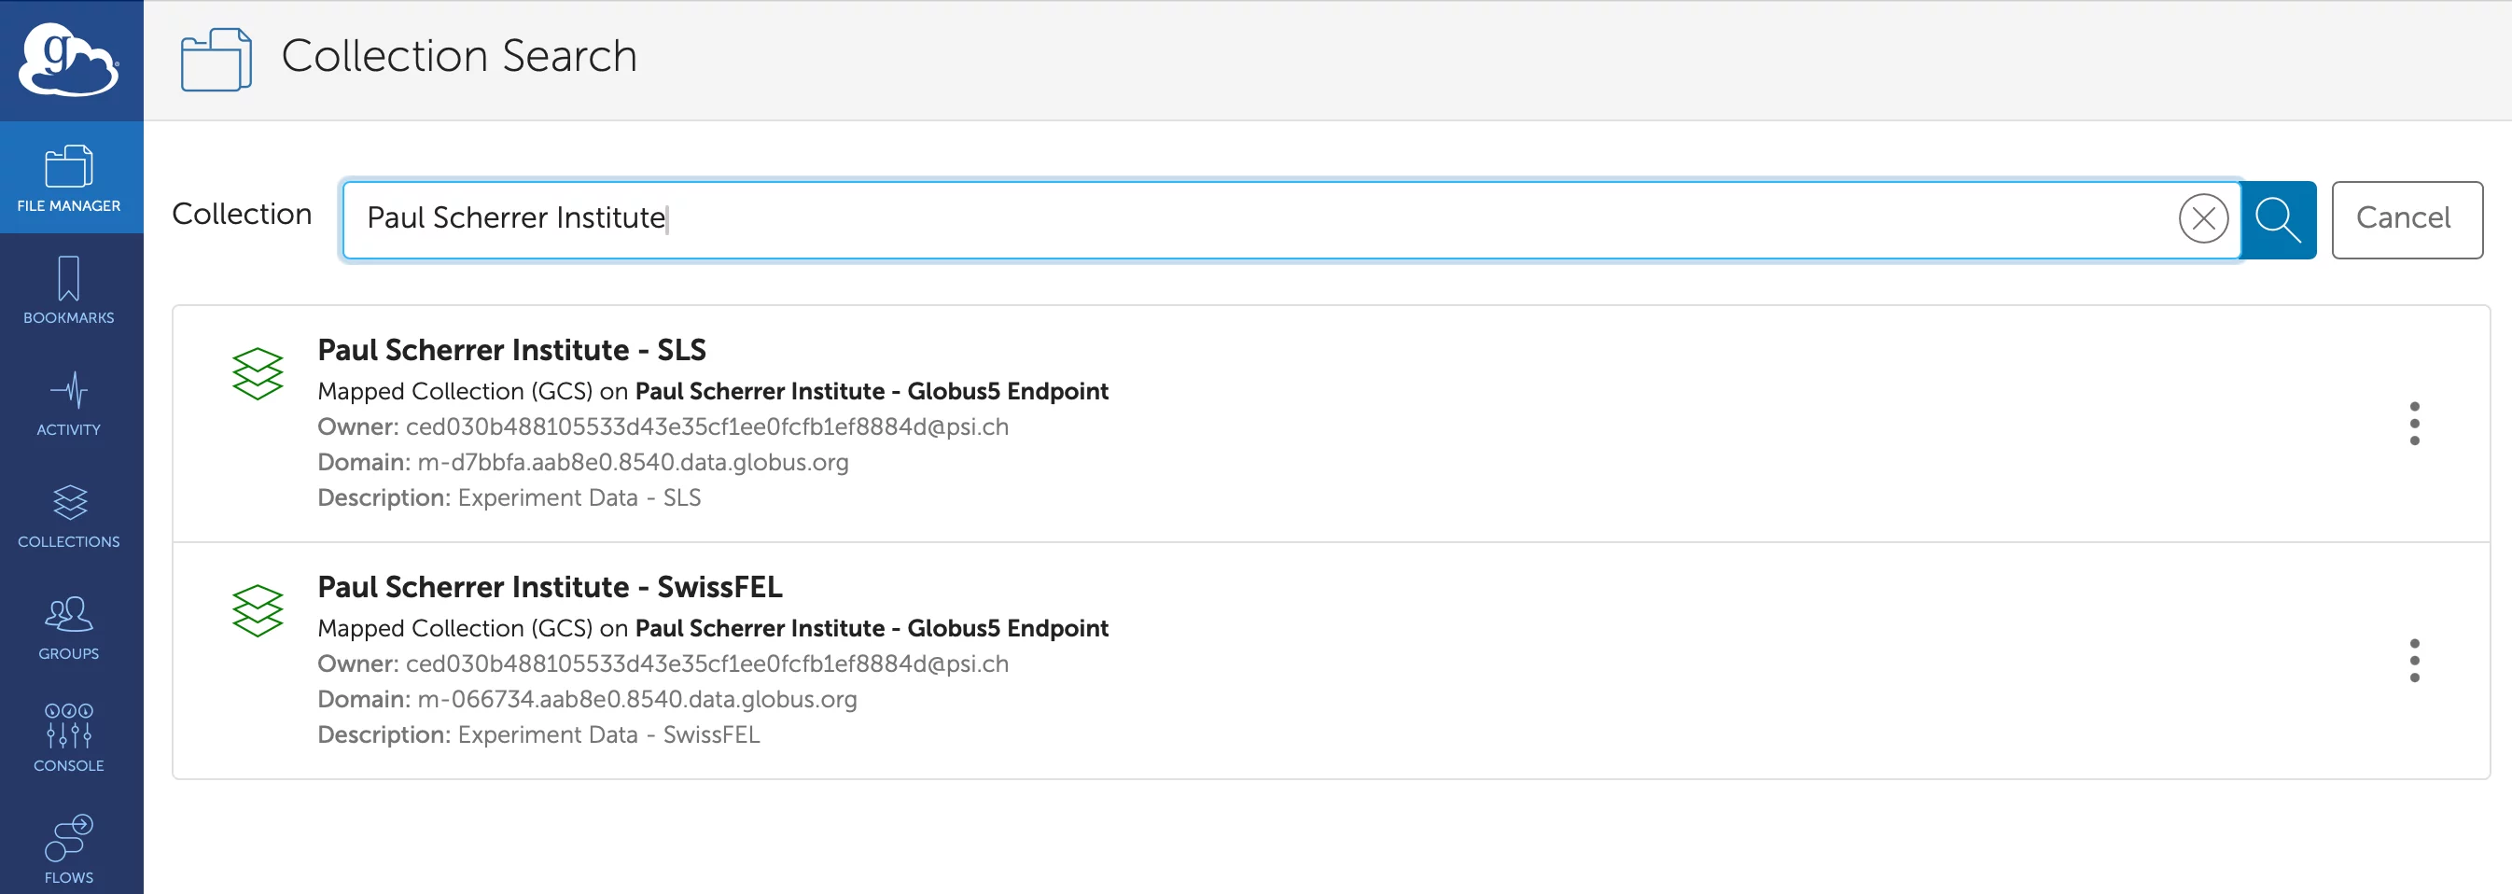2512x894 pixels.
Task: Open Bookmarks from the sidebar
Action: (x=69, y=290)
